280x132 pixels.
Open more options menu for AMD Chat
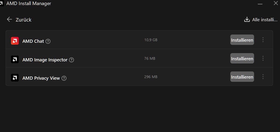263,40
